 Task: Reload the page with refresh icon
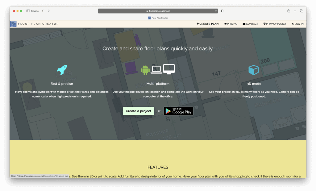(216, 11)
